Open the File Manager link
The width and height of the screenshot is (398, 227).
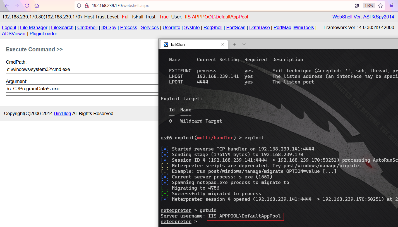coord(34,27)
